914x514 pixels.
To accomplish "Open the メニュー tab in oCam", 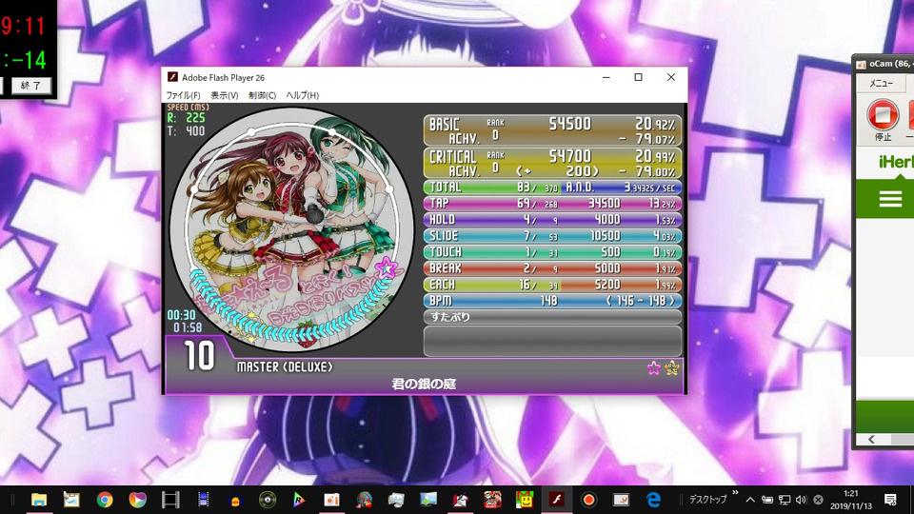I will [x=881, y=84].
